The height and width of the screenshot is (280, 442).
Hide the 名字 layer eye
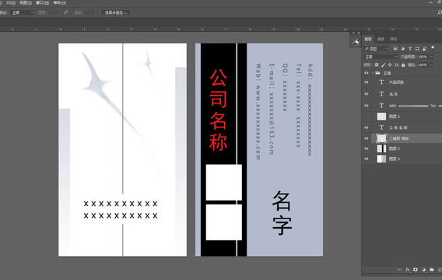367,94
